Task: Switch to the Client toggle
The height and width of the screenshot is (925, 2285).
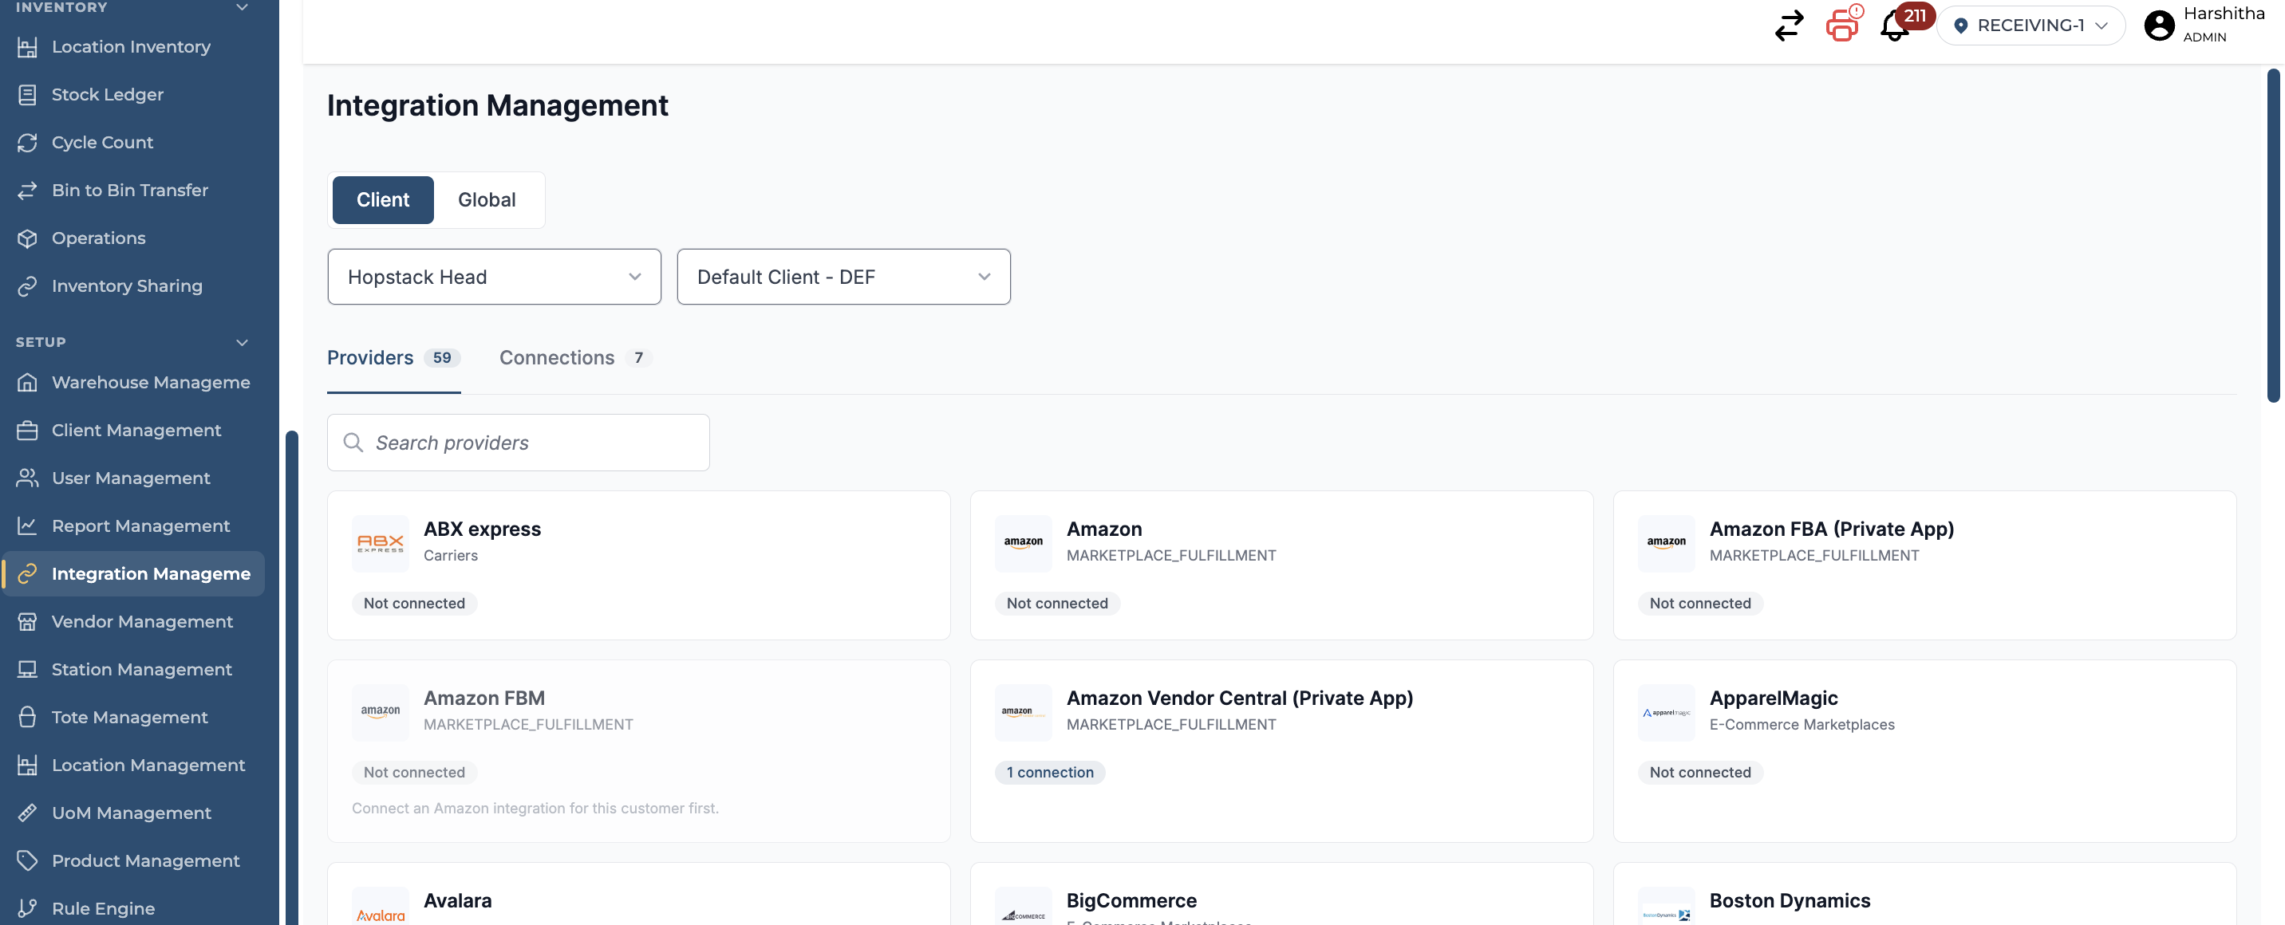Action: click(382, 200)
